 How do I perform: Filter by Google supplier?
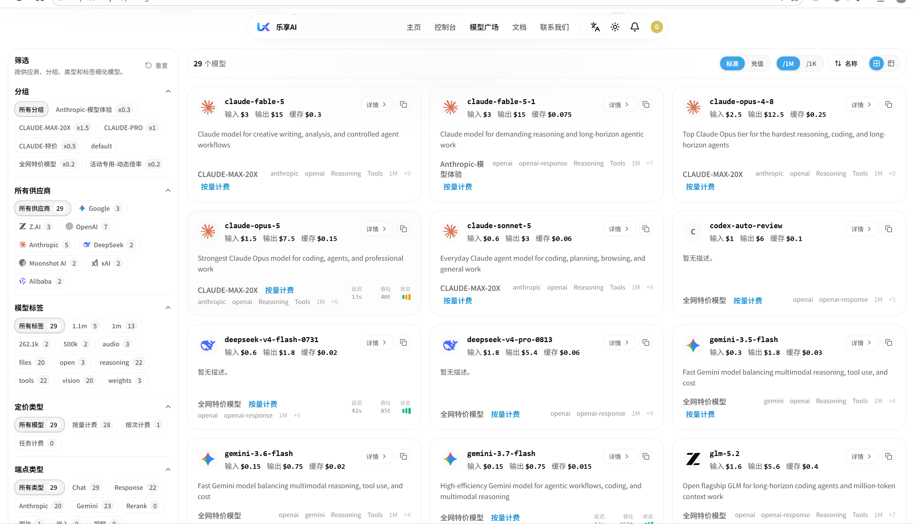101,208
